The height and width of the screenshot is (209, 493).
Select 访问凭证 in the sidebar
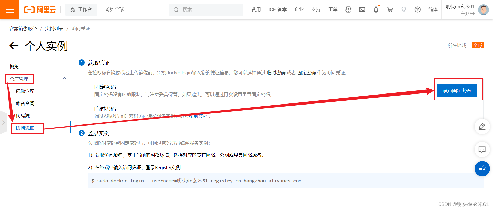tap(25, 128)
